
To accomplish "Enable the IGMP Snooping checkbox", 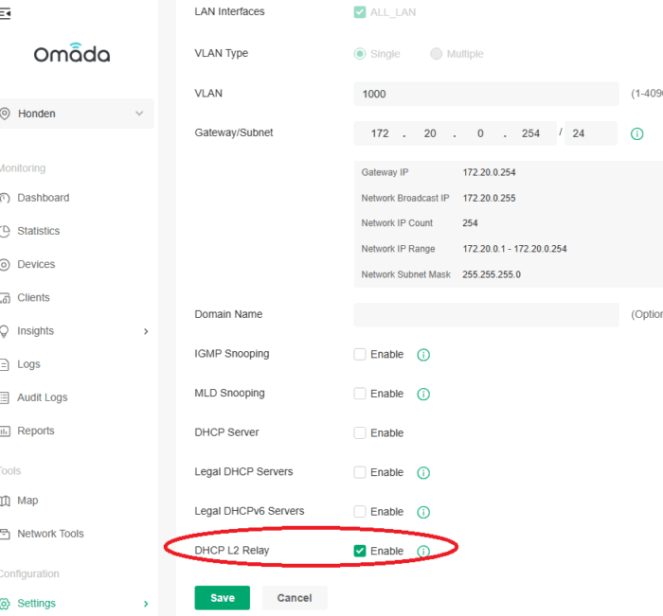I will click(360, 355).
